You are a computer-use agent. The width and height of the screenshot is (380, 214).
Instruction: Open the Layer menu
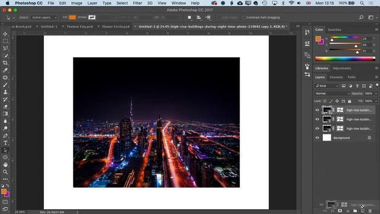[x=92, y=3]
